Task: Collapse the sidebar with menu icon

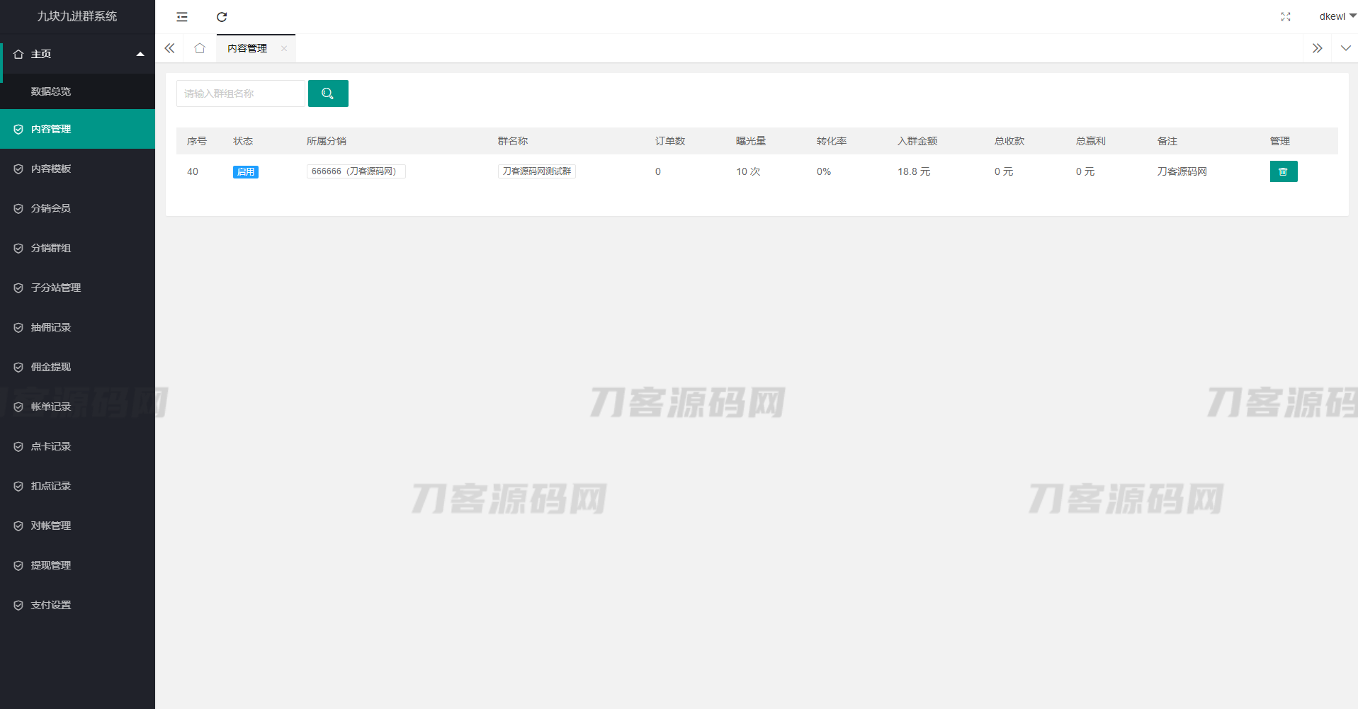Action: 182,17
